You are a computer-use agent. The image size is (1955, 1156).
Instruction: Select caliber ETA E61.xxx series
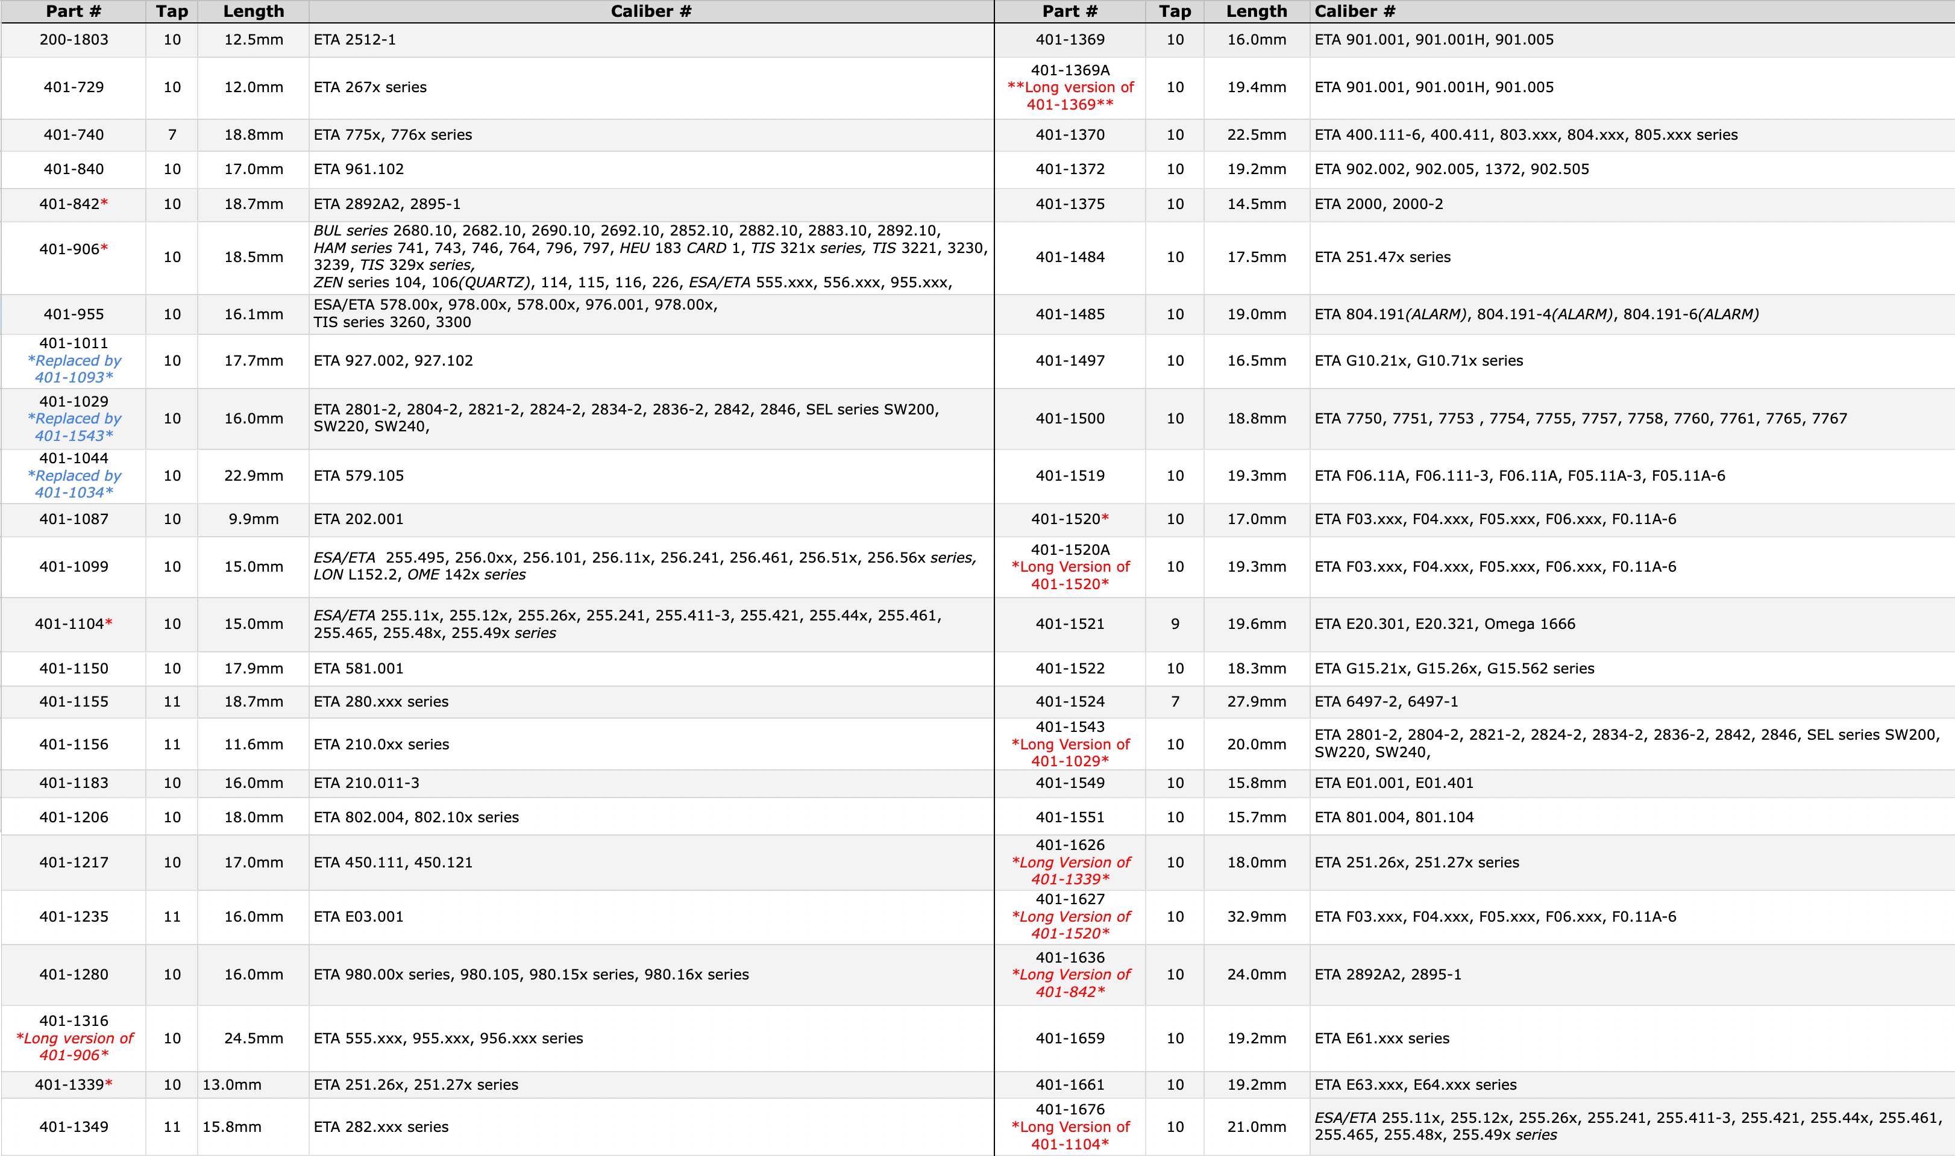point(1381,1039)
